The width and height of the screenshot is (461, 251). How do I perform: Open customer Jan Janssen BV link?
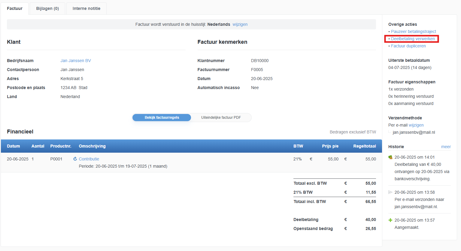coord(76,61)
